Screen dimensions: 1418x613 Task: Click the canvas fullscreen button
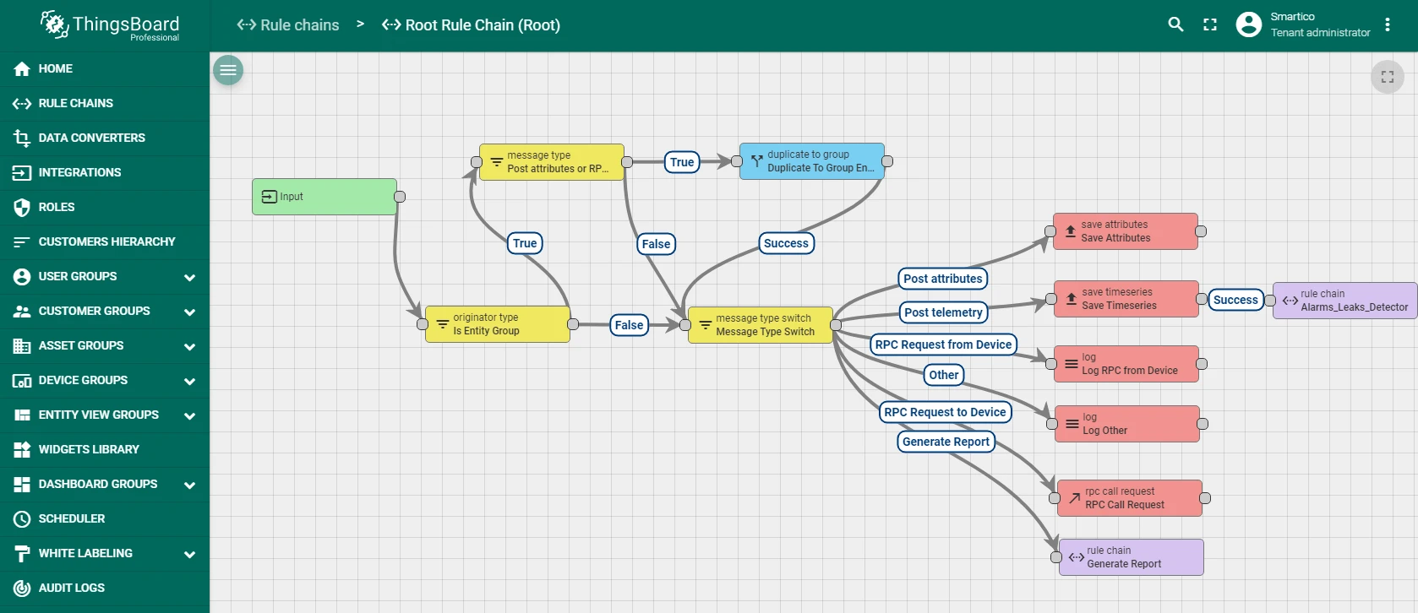[1388, 77]
